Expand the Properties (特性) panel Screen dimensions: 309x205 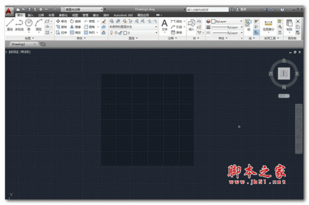click(x=223, y=38)
